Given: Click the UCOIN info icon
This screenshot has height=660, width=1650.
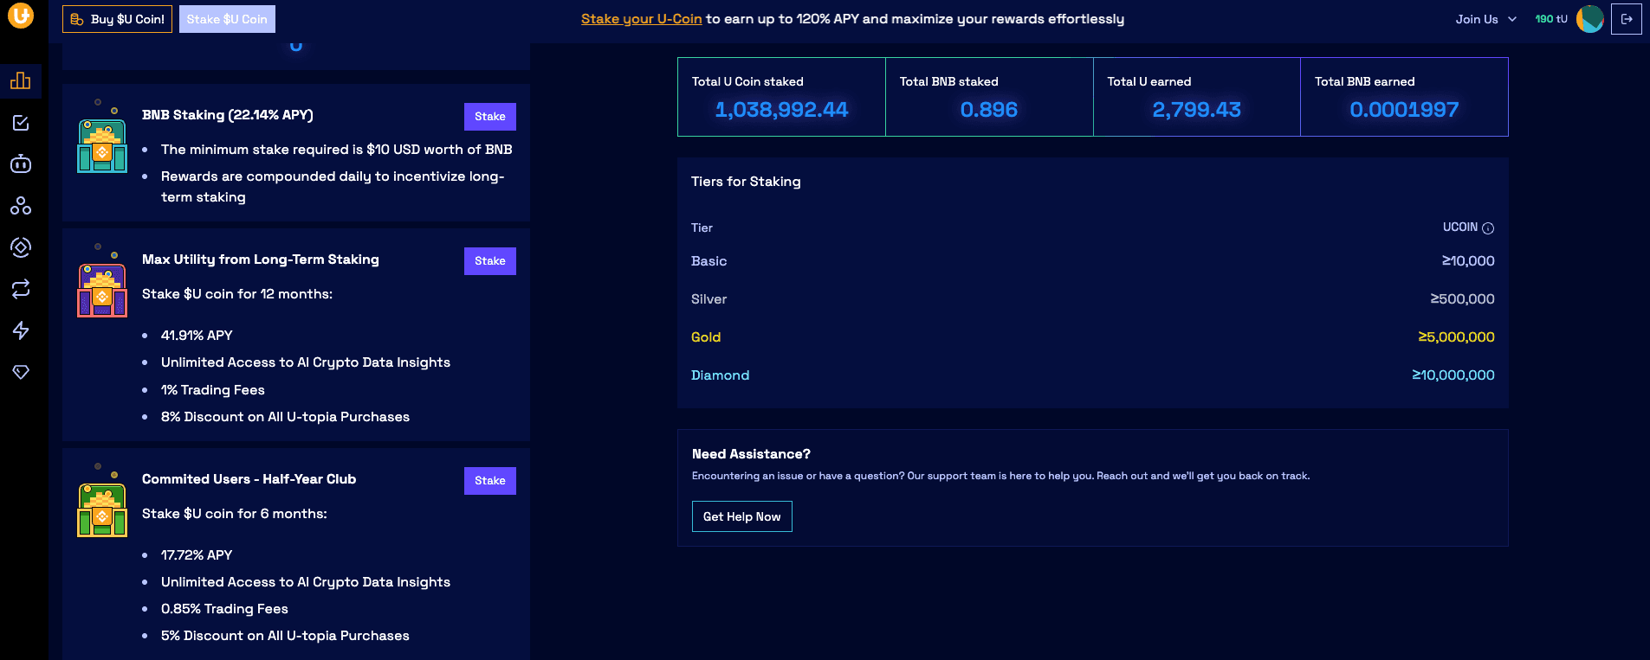Looking at the screenshot, I should coord(1488,228).
